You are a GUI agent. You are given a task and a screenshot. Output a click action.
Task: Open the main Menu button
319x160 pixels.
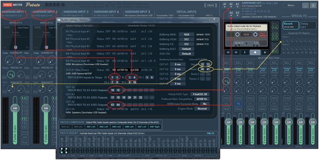click(291, 6)
